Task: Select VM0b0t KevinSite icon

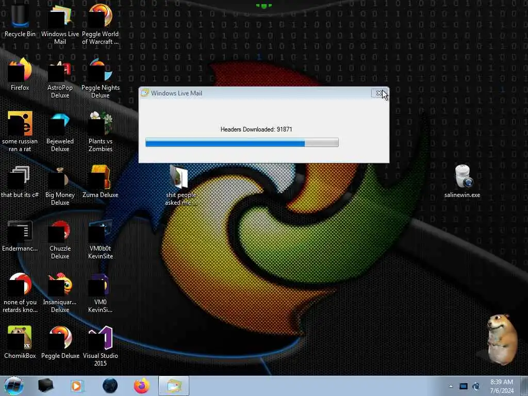Action: pyautogui.click(x=101, y=239)
